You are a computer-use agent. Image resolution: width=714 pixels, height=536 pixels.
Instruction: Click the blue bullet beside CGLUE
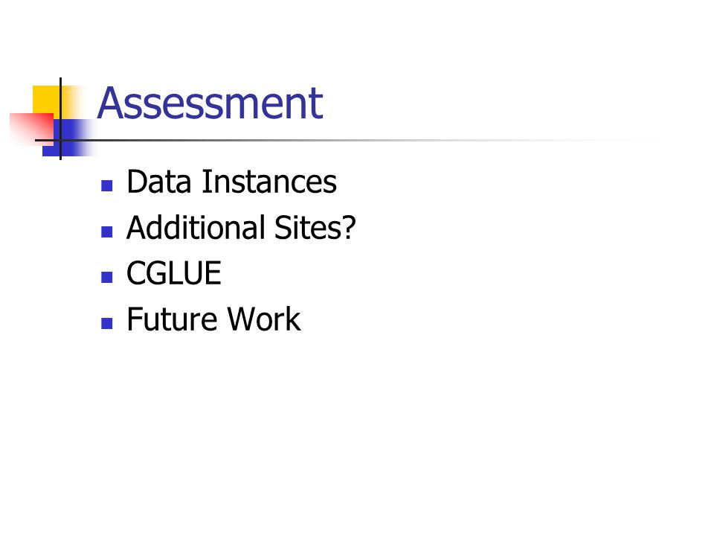(x=106, y=277)
